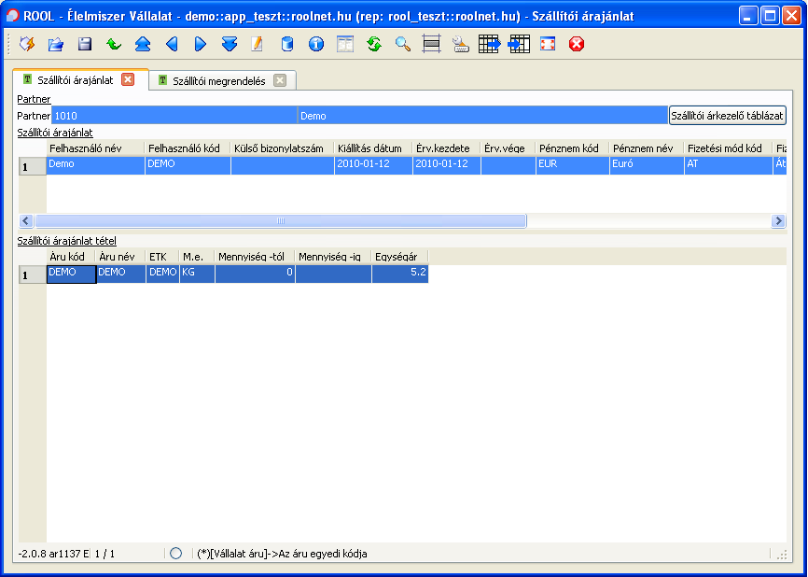Jump to first record with double up arrow
The image size is (808, 577).
pos(143,44)
